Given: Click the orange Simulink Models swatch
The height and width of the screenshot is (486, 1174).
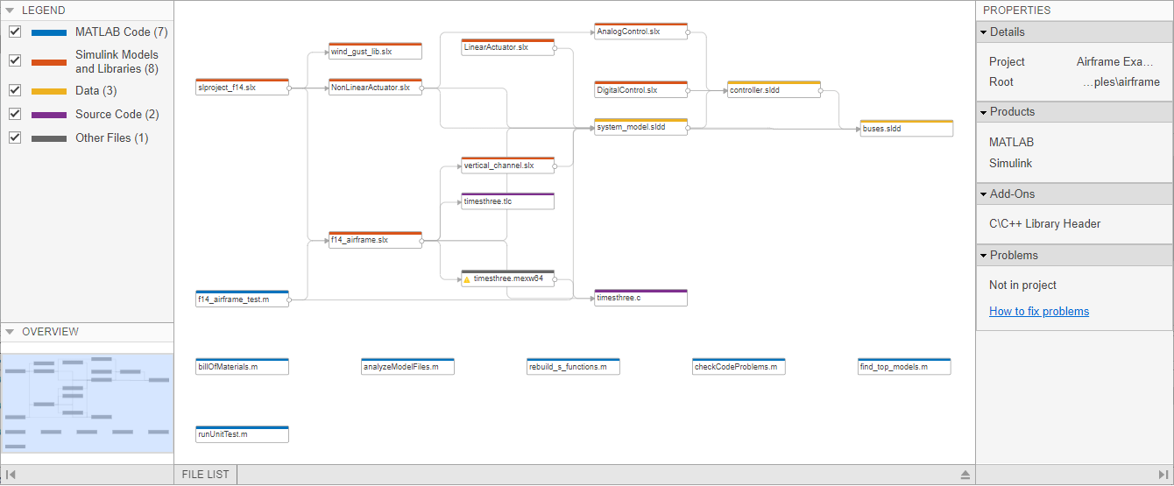Looking at the screenshot, I should [49, 61].
